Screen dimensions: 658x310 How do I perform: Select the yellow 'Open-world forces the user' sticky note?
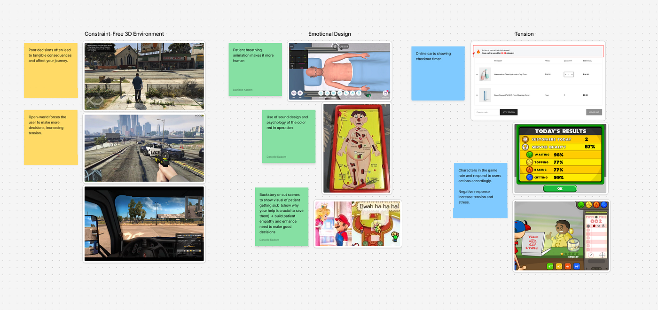click(x=51, y=137)
